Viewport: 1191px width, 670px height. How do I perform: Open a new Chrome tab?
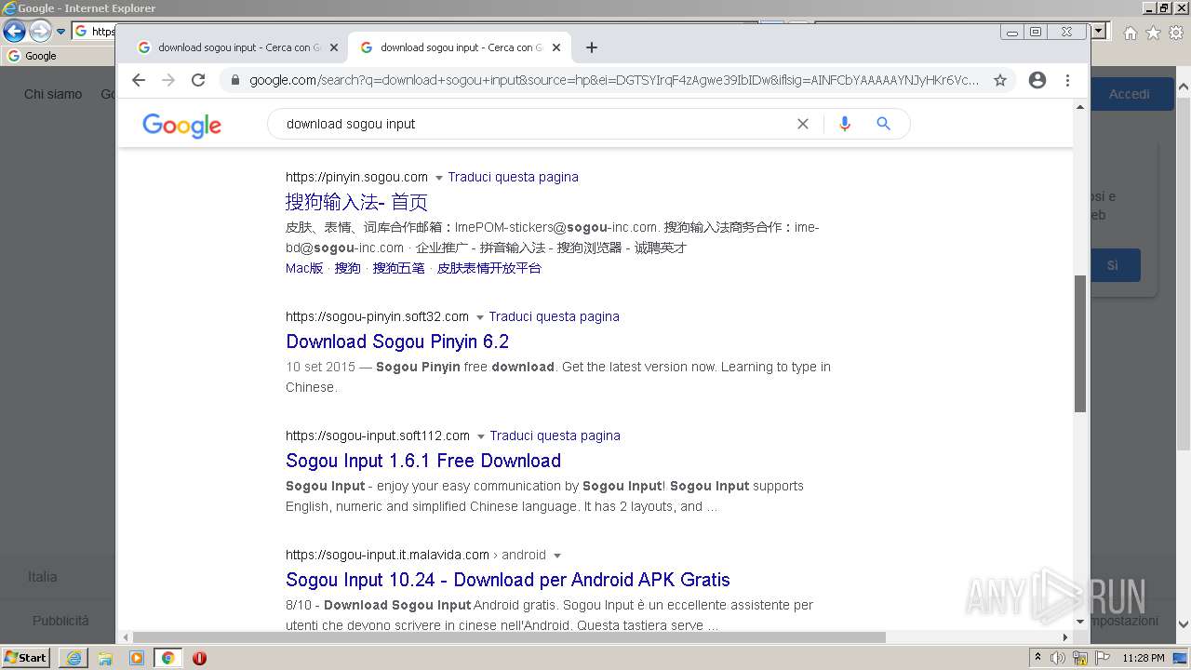(x=592, y=47)
